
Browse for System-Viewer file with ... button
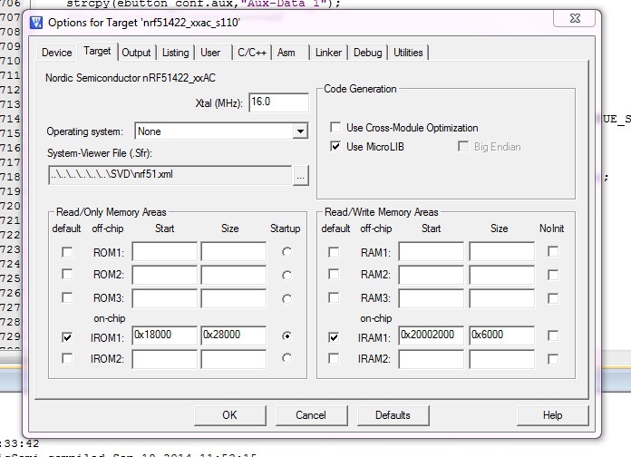coord(301,175)
